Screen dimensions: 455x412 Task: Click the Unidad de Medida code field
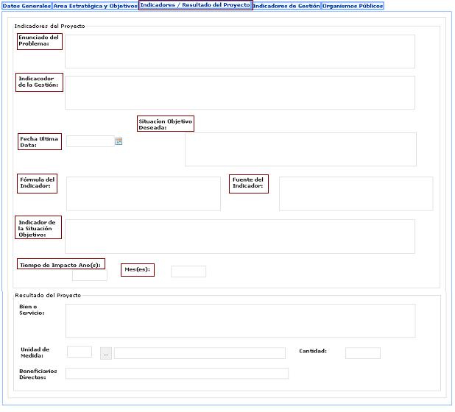tap(80, 352)
